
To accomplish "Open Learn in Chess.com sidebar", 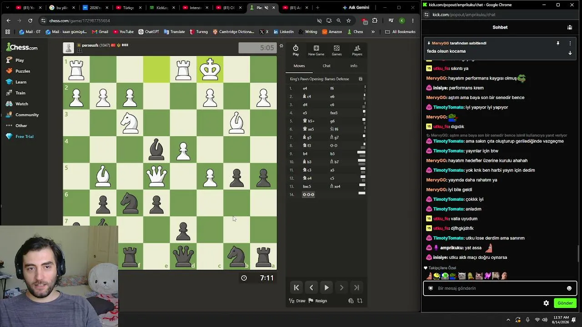I will pyautogui.click(x=16, y=82).
